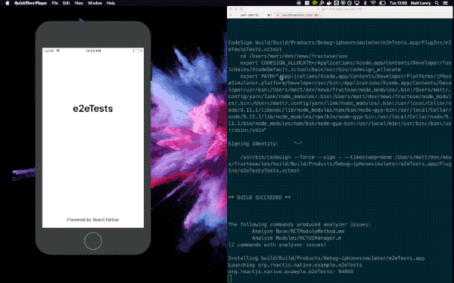Open the Bluetooth menu bar icon

[365, 3]
